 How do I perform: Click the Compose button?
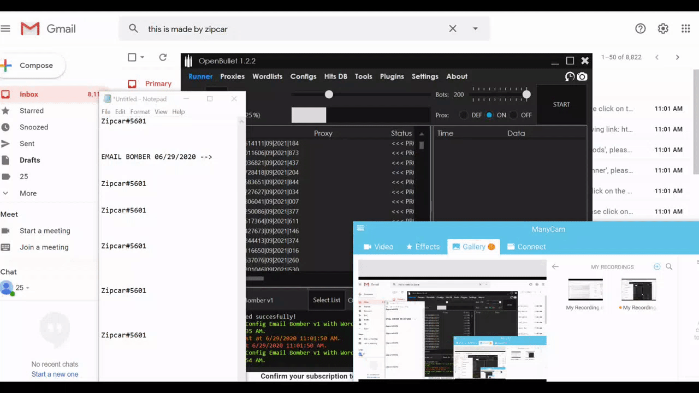coord(33,65)
